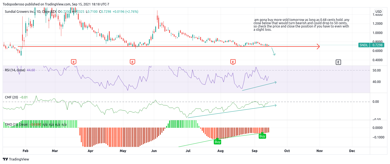Click the 0.0000 level on the TMO scale
The width and height of the screenshot is (390, 164).
[x=377, y=128]
